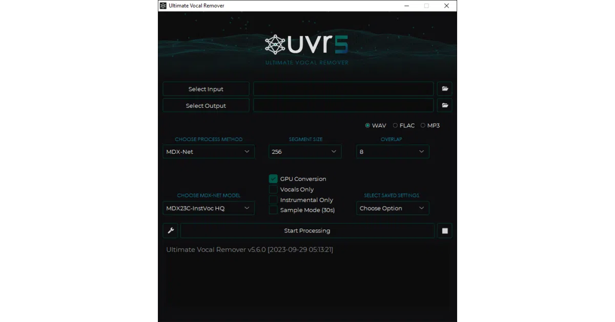Open the output folder browse icon
This screenshot has width=615, height=322.
tap(445, 105)
